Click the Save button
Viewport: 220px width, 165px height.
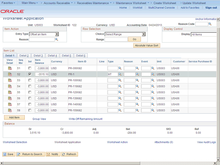pos(9,154)
